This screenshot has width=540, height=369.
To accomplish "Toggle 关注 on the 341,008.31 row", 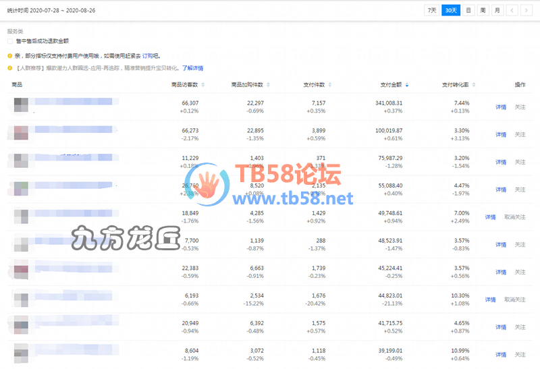I will coord(520,107).
